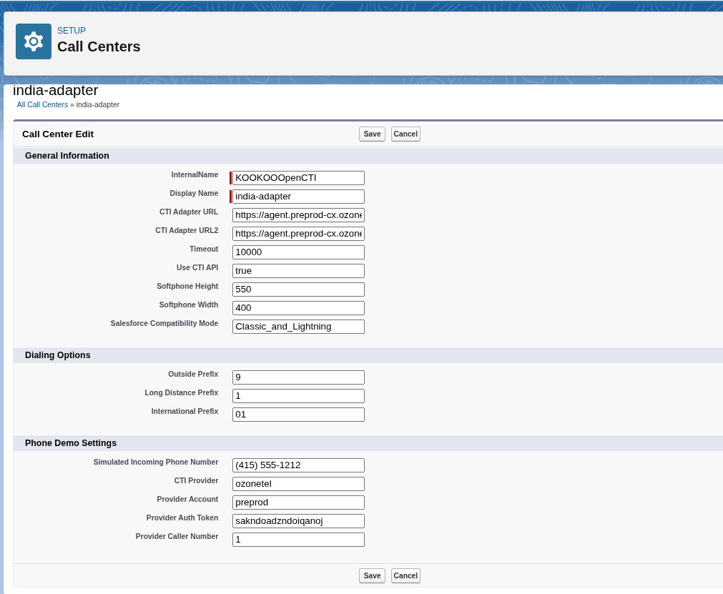Click the International Prefix label
723x594 pixels.
(x=185, y=411)
